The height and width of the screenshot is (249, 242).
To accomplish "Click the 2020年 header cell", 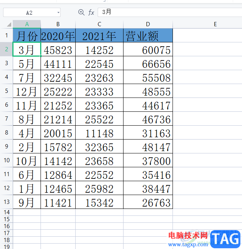I will [x=58, y=35].
